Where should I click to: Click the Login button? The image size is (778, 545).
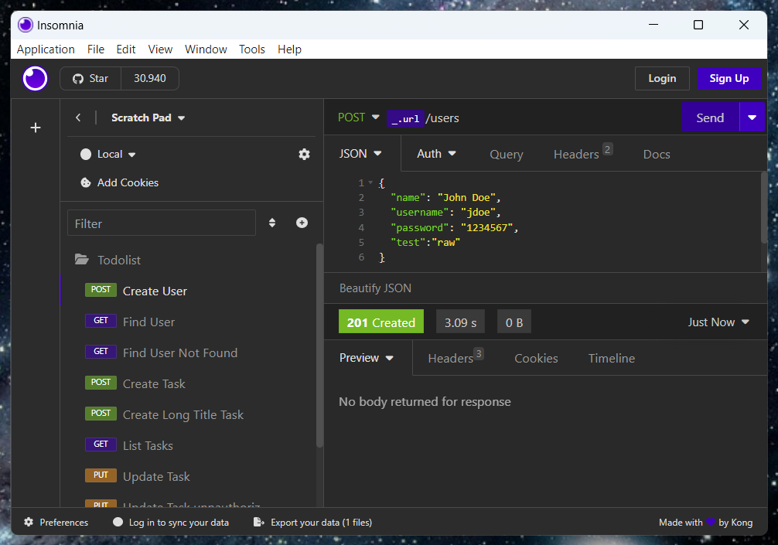(662, 78)
